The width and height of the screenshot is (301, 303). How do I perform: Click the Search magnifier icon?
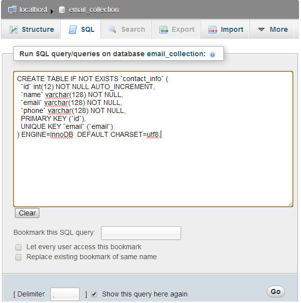pos(113,30)
